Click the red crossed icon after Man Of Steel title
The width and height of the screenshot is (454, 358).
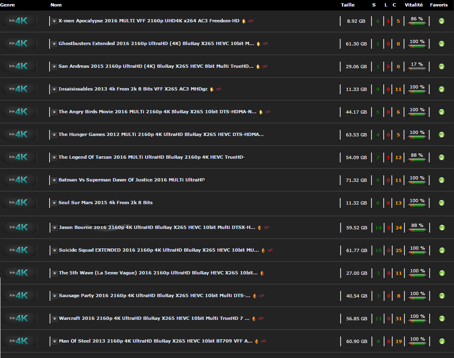click(x=263, y=341)
